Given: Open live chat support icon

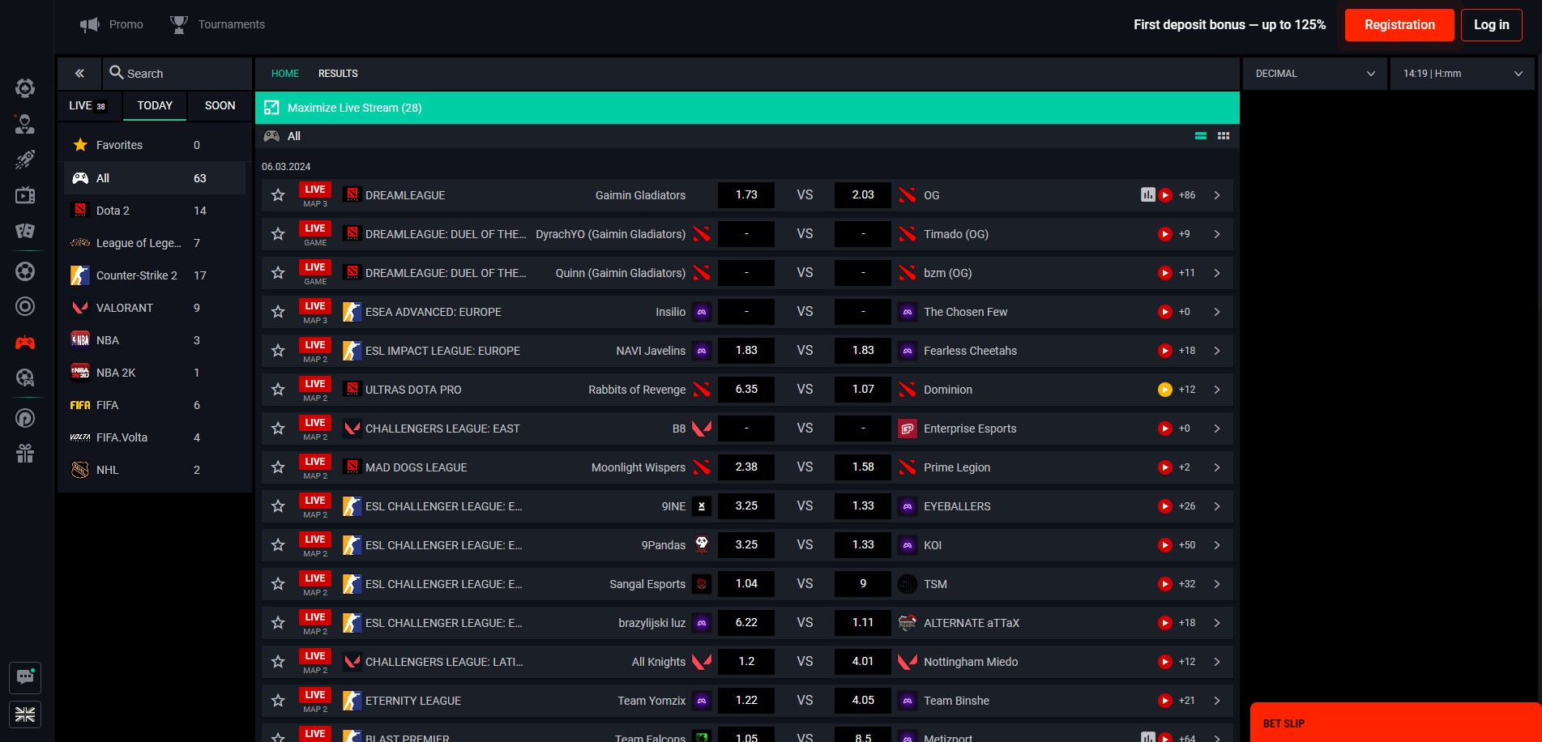Looking at the screenshot, I should tap(25, 677).
